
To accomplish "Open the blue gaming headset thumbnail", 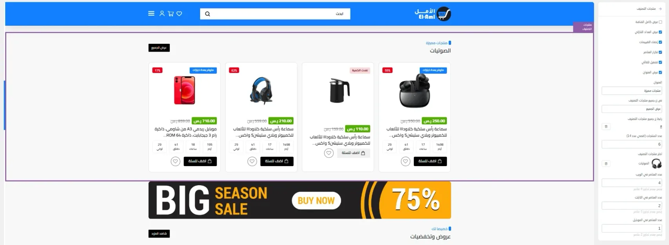I will (261, 90).
